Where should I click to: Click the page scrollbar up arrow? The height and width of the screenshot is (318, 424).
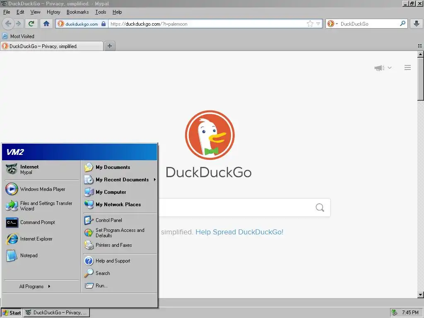click(421, 54)
